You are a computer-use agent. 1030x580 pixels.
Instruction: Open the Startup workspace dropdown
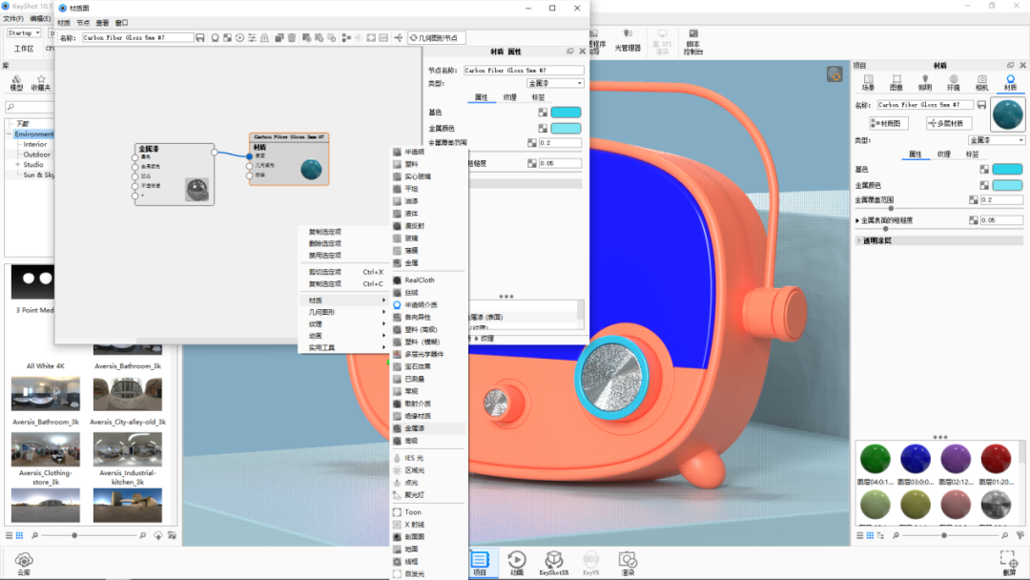click(24, 31)
